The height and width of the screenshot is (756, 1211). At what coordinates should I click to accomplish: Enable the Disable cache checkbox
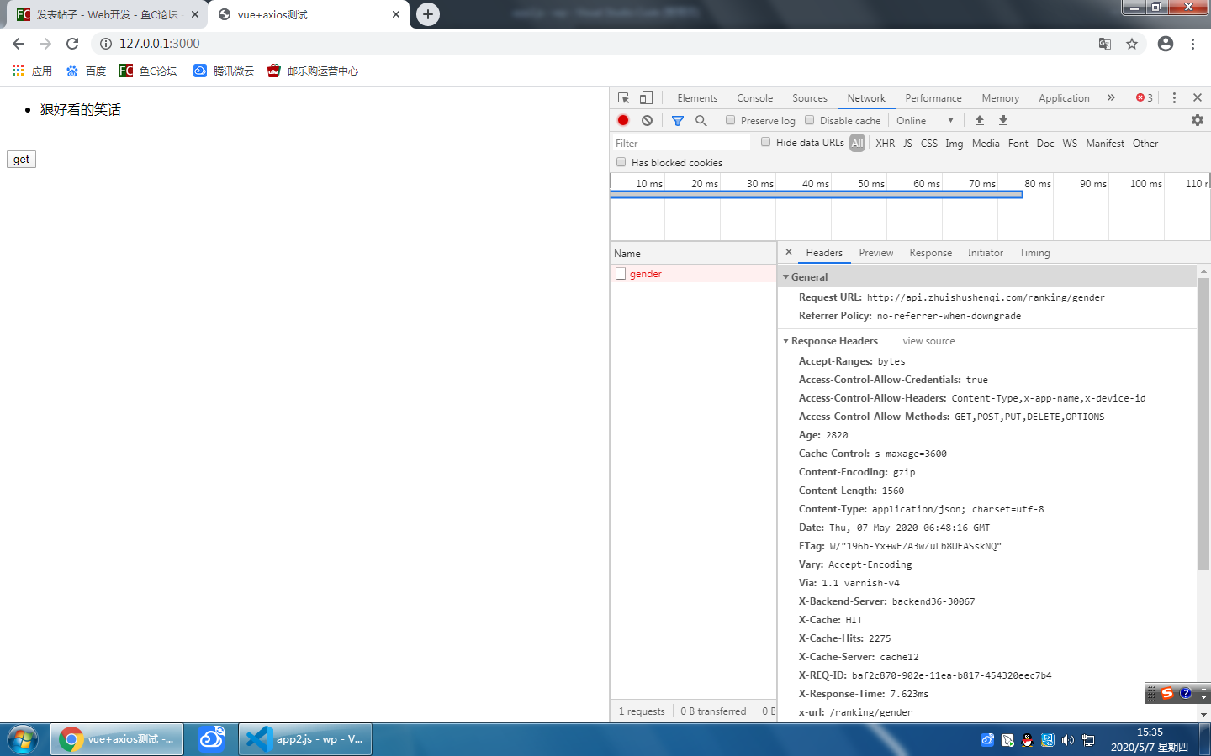(x=810, y=120)
